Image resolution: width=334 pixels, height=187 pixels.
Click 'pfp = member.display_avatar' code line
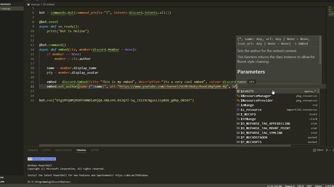tap(73, 73)
